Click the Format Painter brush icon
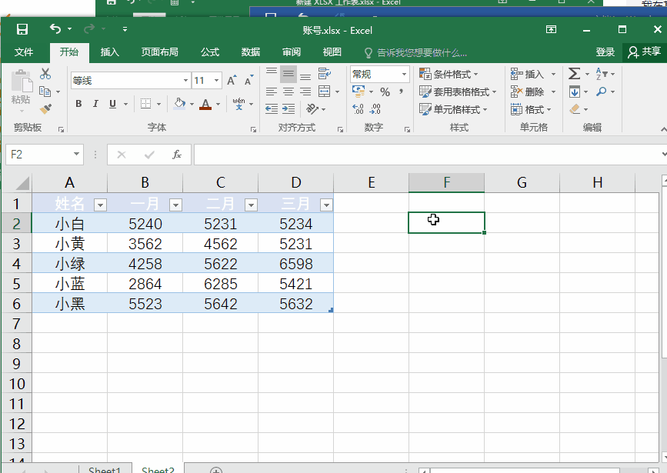Screen dimensions: 667x473 point(45,109)
